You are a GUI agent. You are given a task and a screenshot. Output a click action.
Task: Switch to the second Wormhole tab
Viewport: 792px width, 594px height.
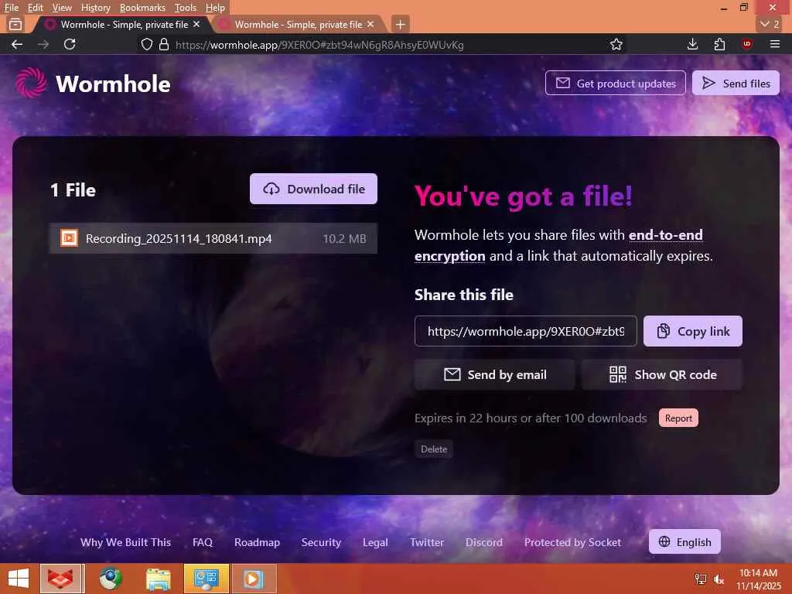(x=298, y=24)
